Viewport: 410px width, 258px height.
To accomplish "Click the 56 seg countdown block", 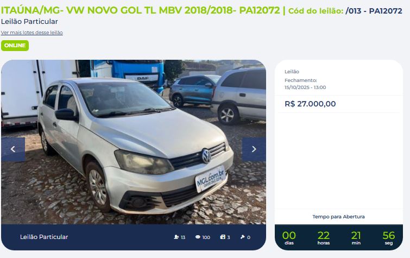I will [x=389, y=237].
